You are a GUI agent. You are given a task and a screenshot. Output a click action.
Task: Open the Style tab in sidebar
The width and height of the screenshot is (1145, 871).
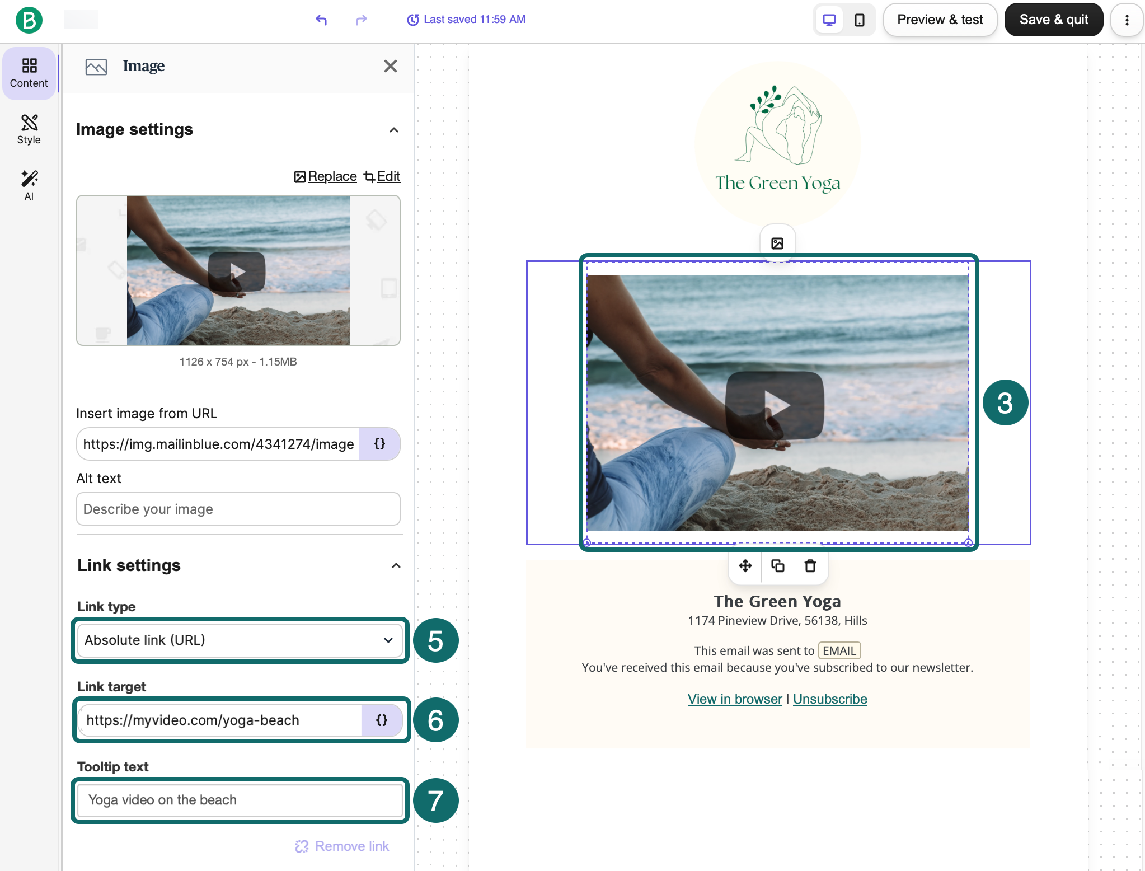pos(29,129)
